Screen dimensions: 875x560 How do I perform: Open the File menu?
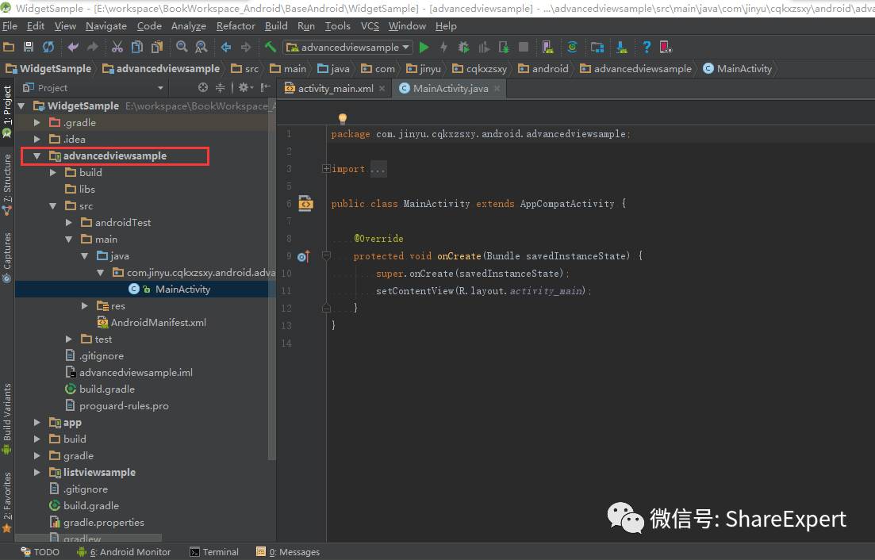pyautogui.click(x=10, y=25)
